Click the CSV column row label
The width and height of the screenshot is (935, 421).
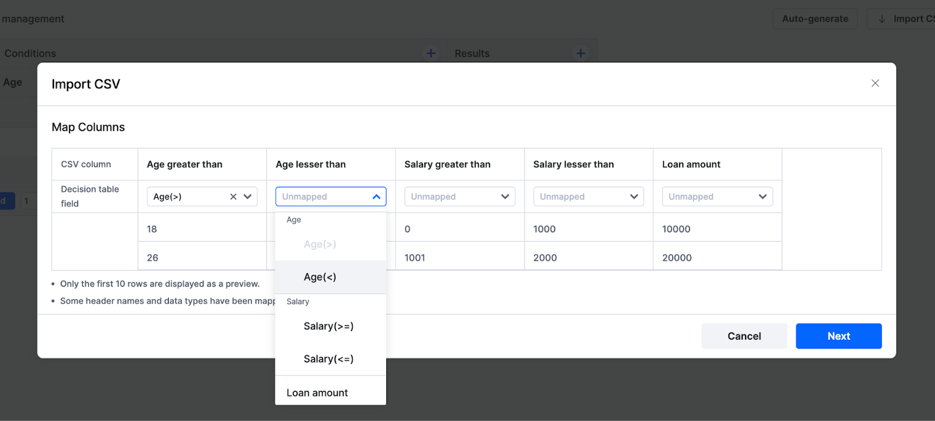[86, 165]
